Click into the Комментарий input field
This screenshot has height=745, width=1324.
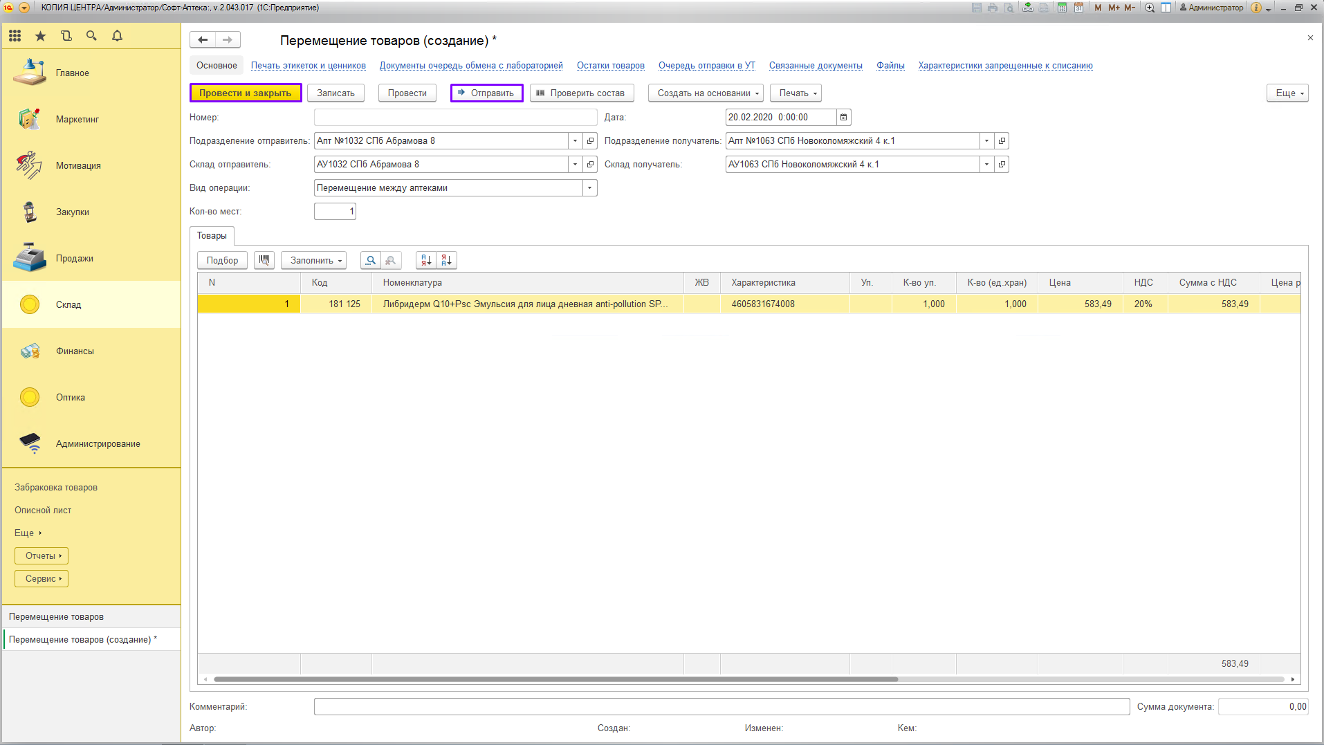click(x=721, y=707)
